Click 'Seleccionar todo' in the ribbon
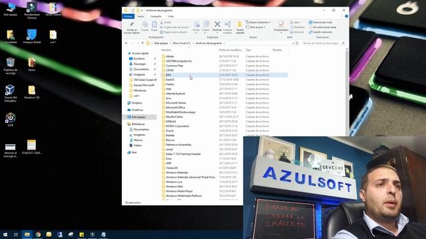The height and width of the screenshot is (239, 426). 321,23
